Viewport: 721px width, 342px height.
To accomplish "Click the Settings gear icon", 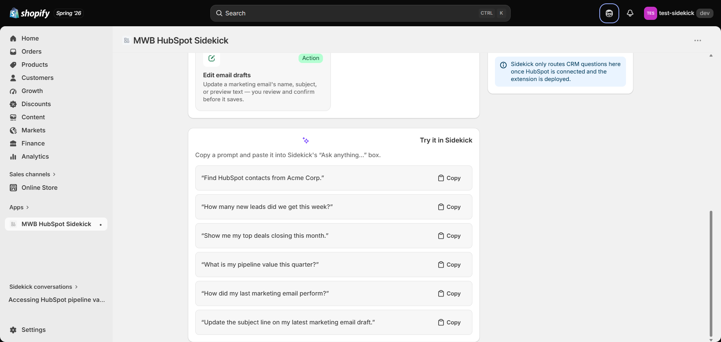I will click(13, 330).
